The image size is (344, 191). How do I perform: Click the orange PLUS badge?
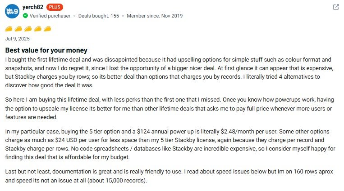tap(55, 7)
